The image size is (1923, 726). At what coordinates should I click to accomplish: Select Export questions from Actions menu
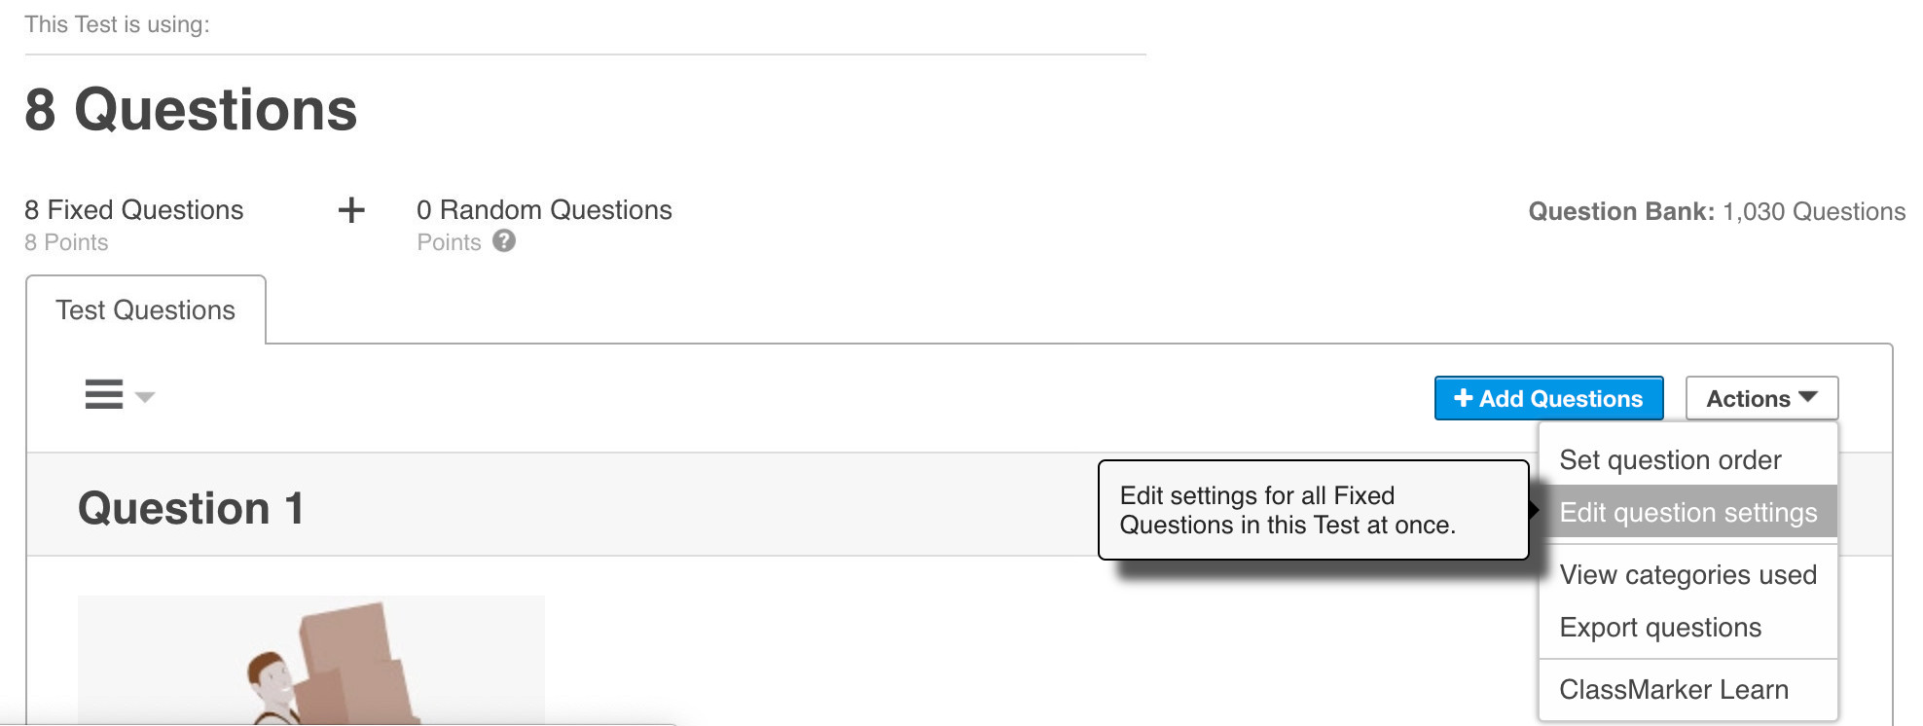pos(1660,628)
